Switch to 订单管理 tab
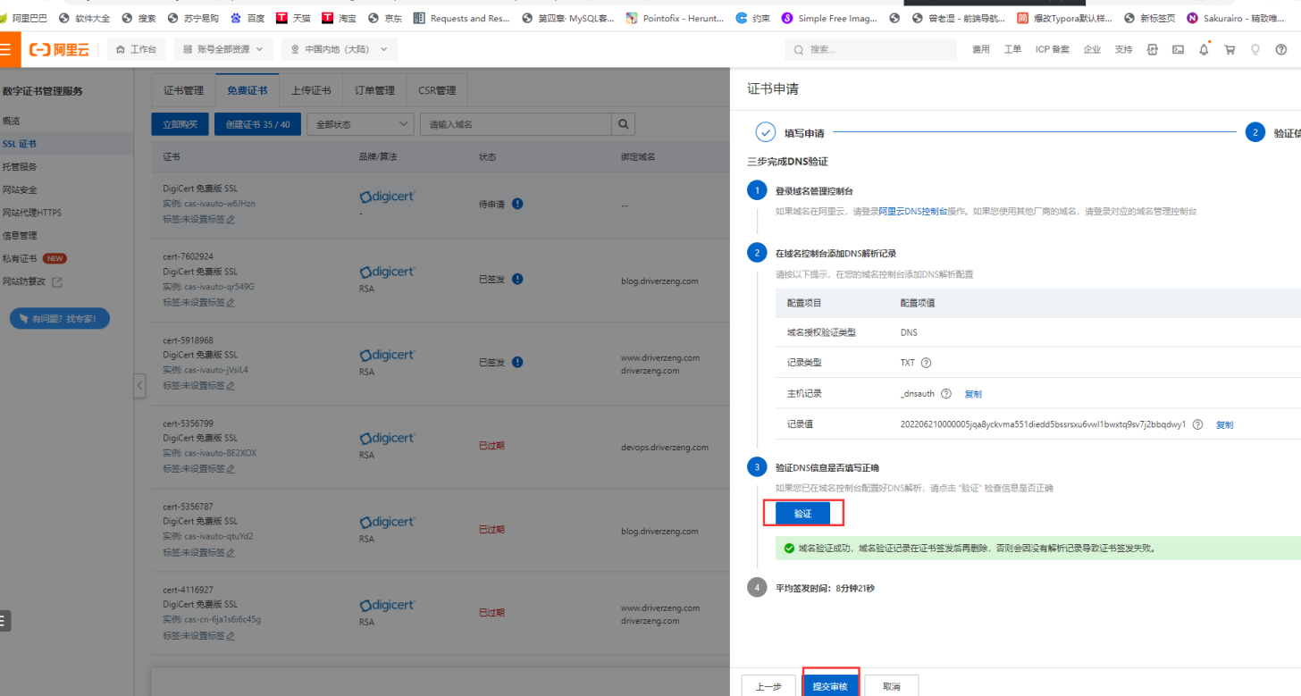Viewport: 1301px width, 696px height. 374,90
